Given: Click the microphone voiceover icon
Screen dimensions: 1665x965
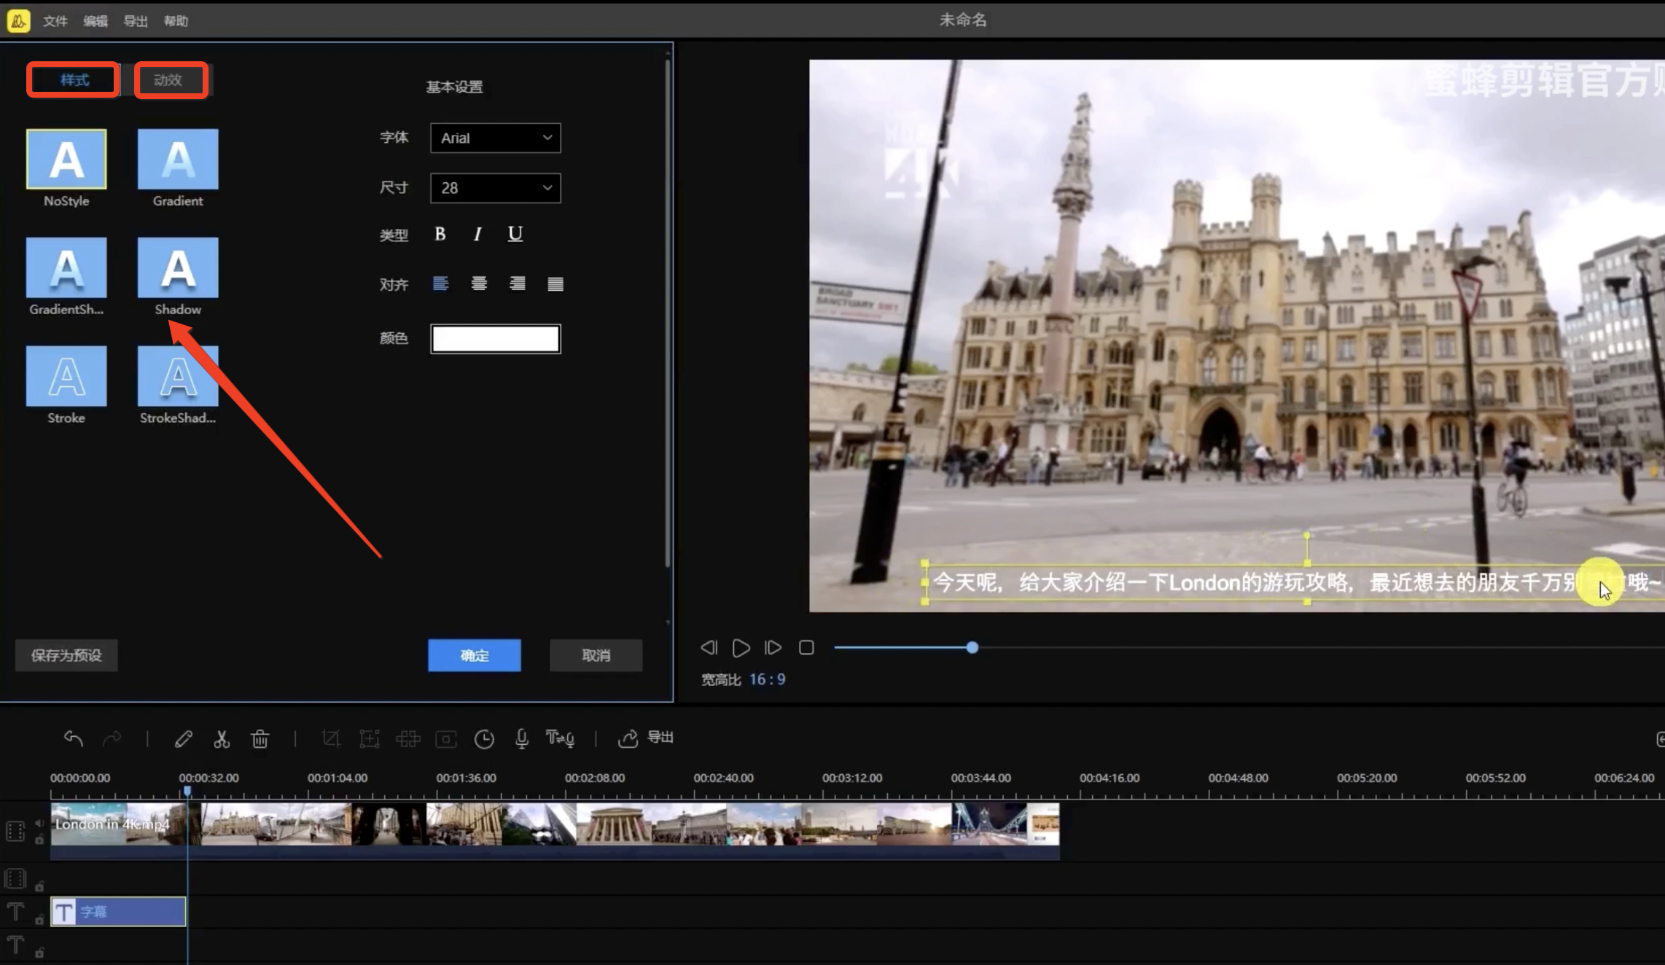Looking at the screenshot, I should pyautogui.click(x=522, y=739).
